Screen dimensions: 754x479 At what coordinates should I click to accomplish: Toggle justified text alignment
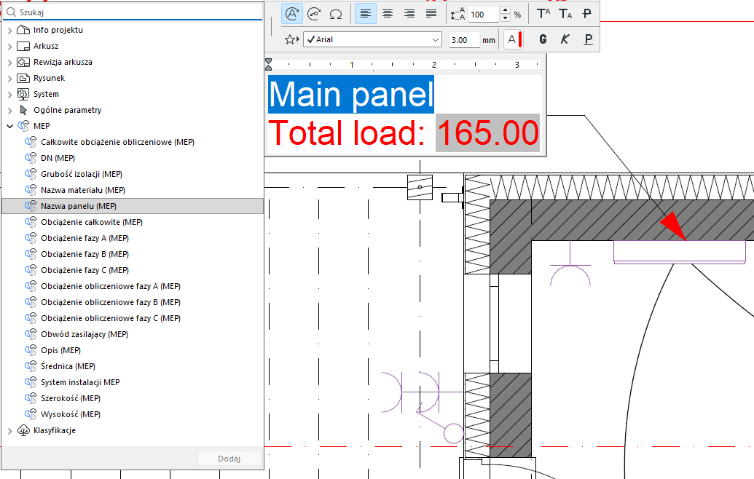point(431,14)
